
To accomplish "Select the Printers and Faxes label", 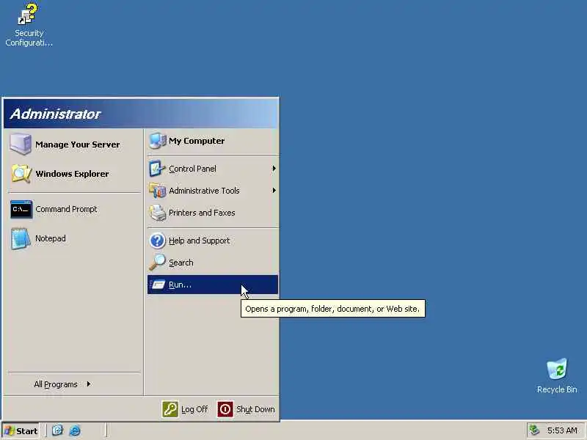I will (x=202, y=213).
